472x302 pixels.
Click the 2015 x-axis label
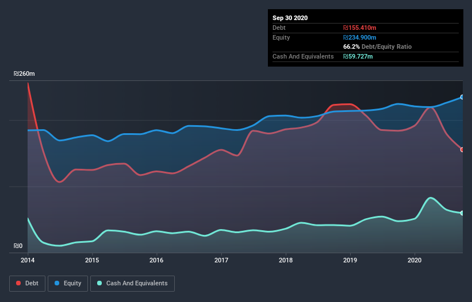click(x=92, y=260)
